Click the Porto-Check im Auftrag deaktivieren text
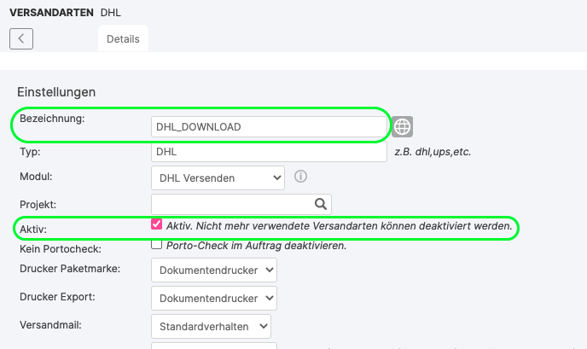 (x=257, y=246)
